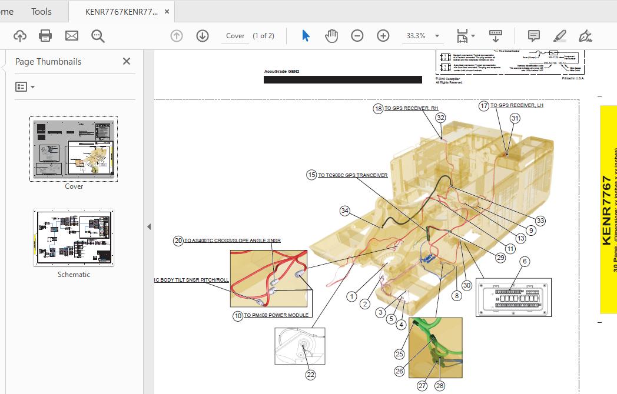617x394 pixels.
Task: Open the find text magnifier tool
Action: coord(98,36)
